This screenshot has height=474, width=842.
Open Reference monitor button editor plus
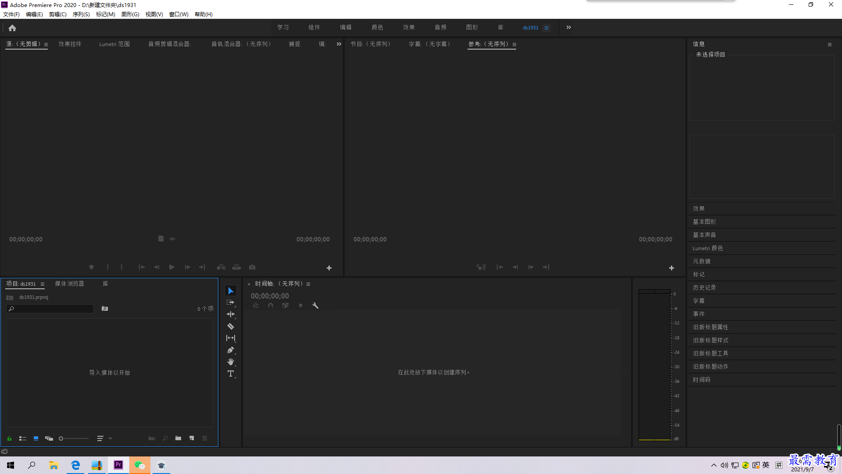click(671, 268)
